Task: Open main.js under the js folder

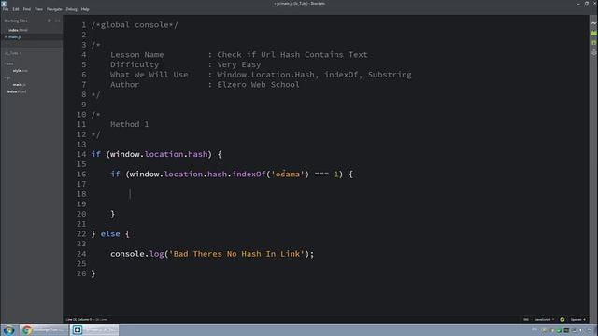Action: 19,85
